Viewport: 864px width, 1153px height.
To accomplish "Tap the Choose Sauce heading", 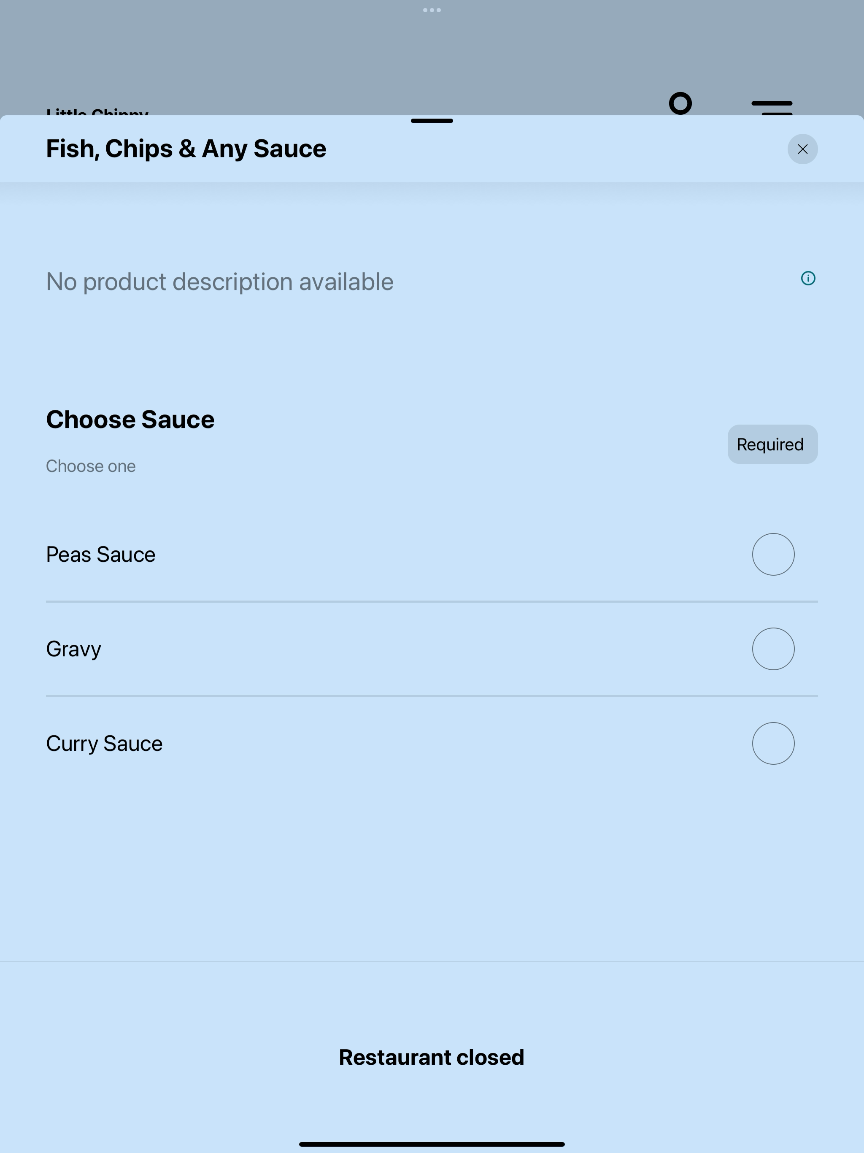I will point(130,420).
